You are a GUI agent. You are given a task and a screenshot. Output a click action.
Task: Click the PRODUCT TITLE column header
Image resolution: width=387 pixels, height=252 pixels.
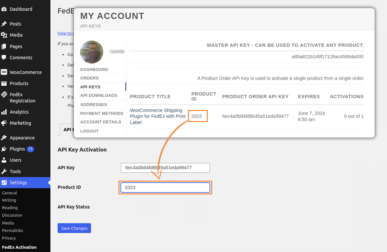tap(150, 97)
